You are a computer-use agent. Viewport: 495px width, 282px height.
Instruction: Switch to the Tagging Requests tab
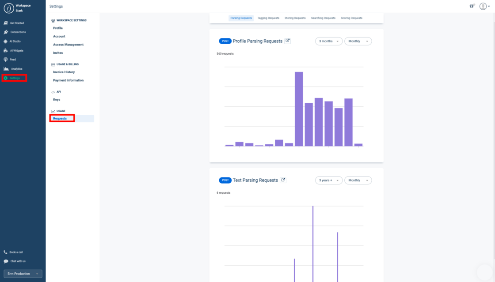[x=268, y=18]
